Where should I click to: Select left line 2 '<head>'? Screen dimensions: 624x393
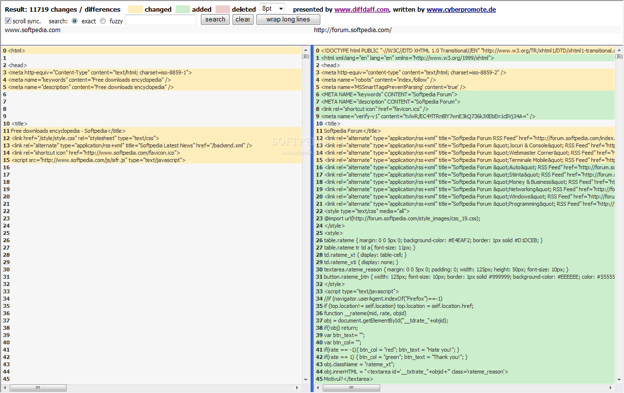(x=151, y=65)
